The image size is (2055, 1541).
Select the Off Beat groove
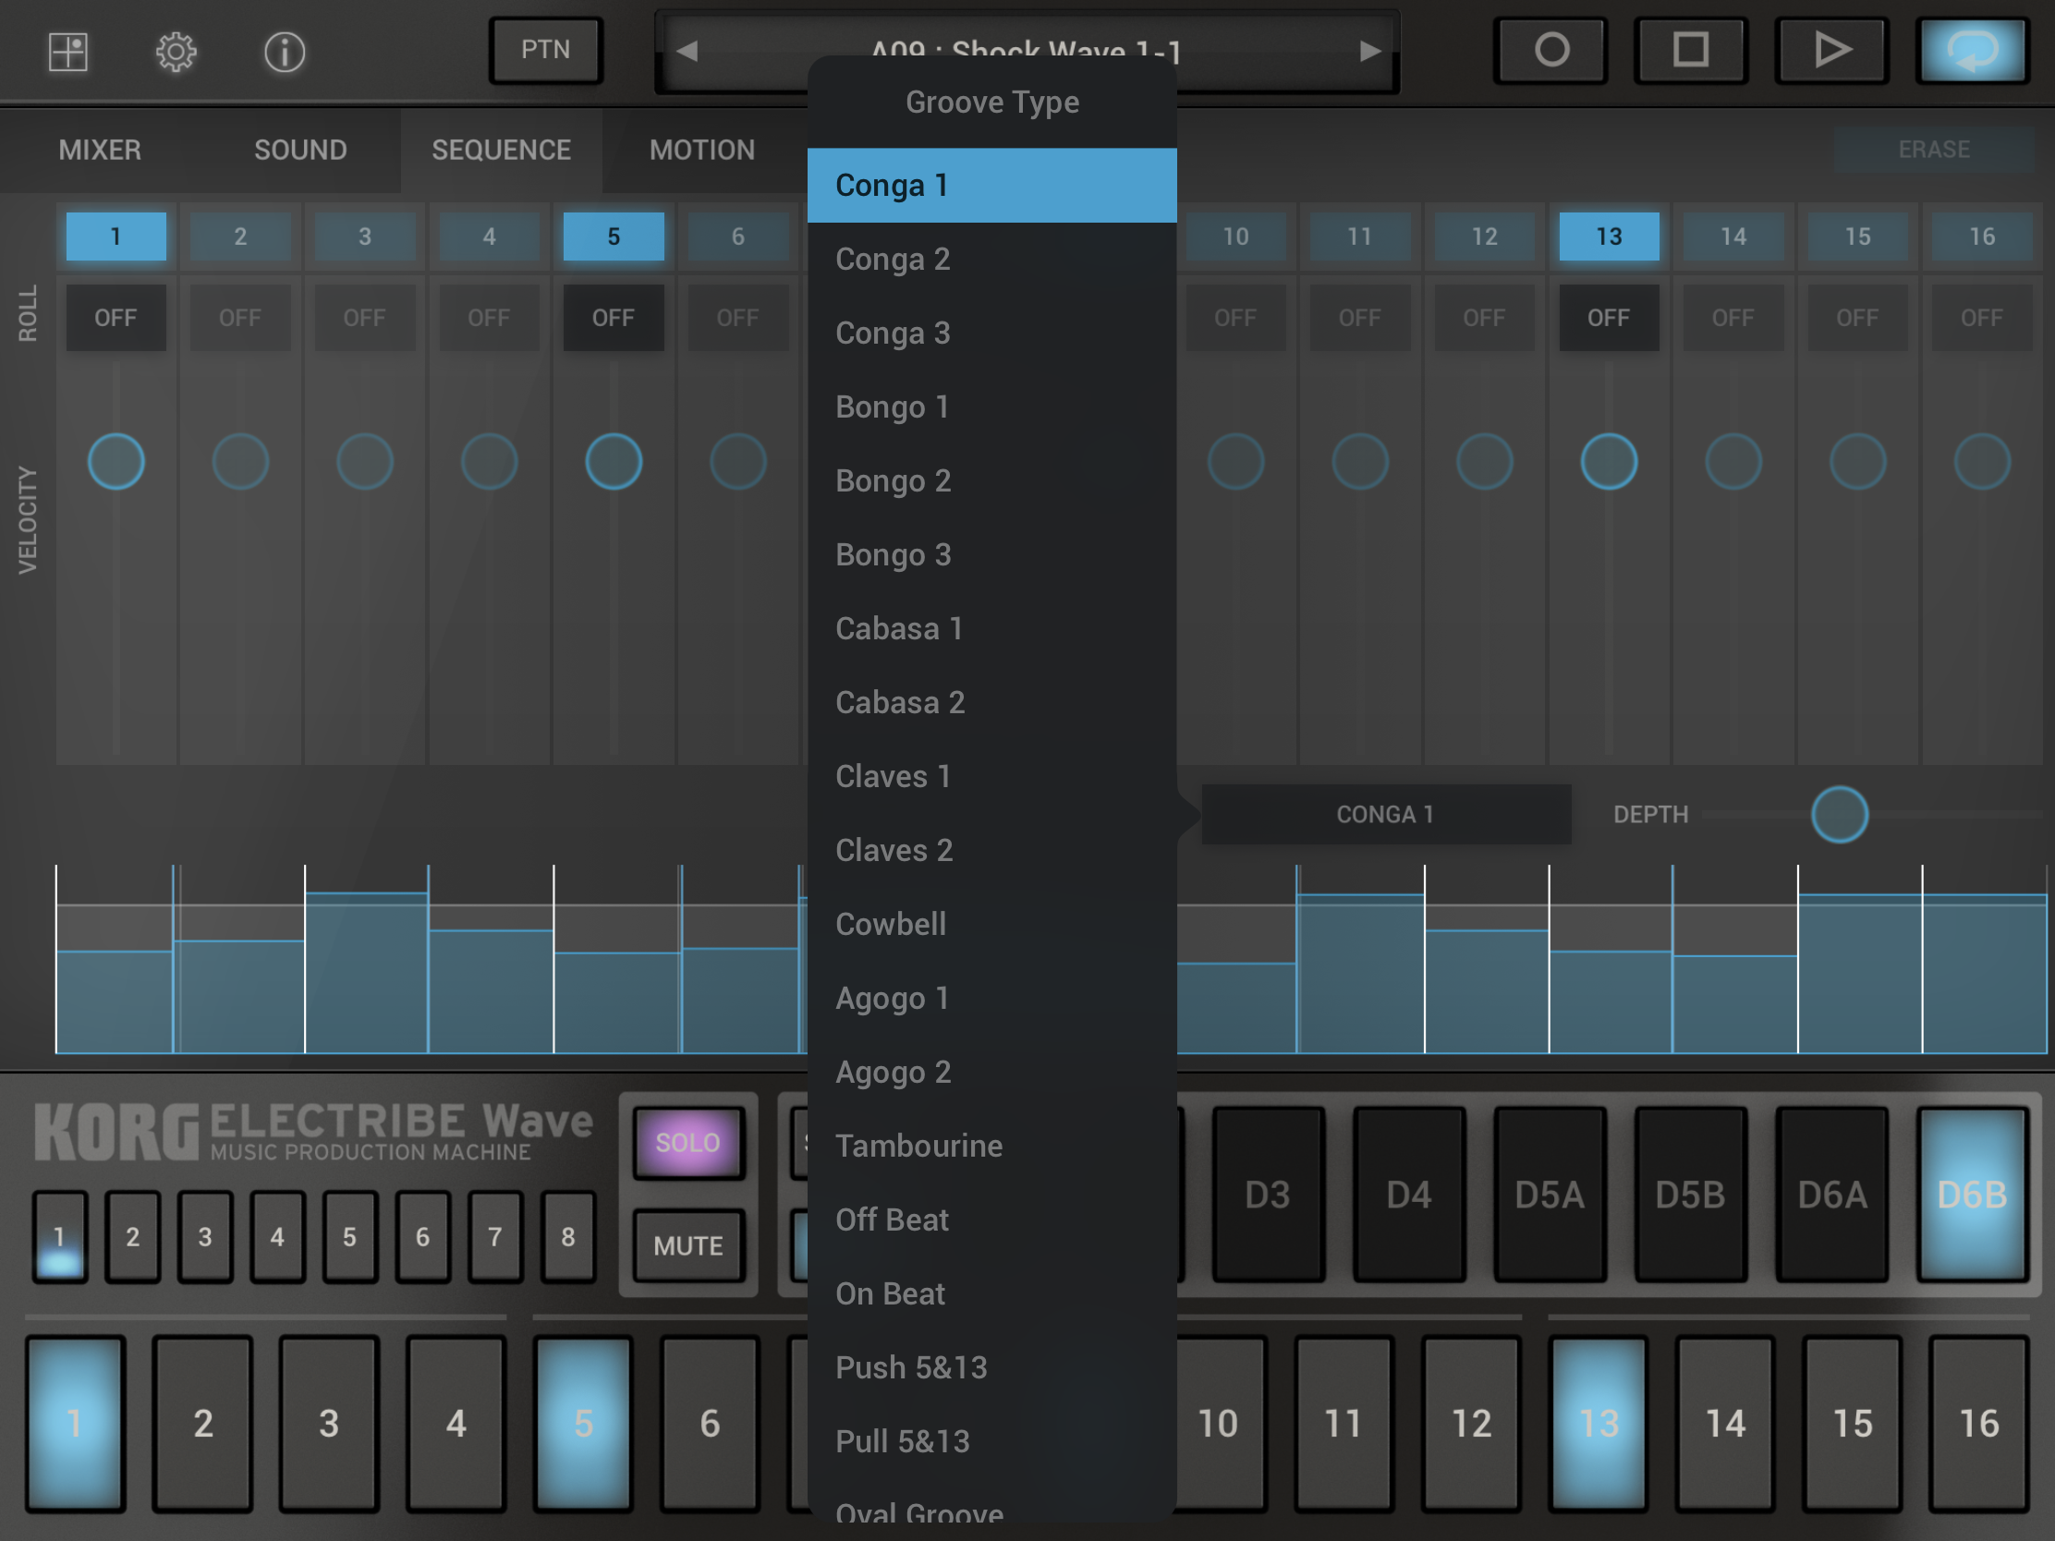(991, 1219)
